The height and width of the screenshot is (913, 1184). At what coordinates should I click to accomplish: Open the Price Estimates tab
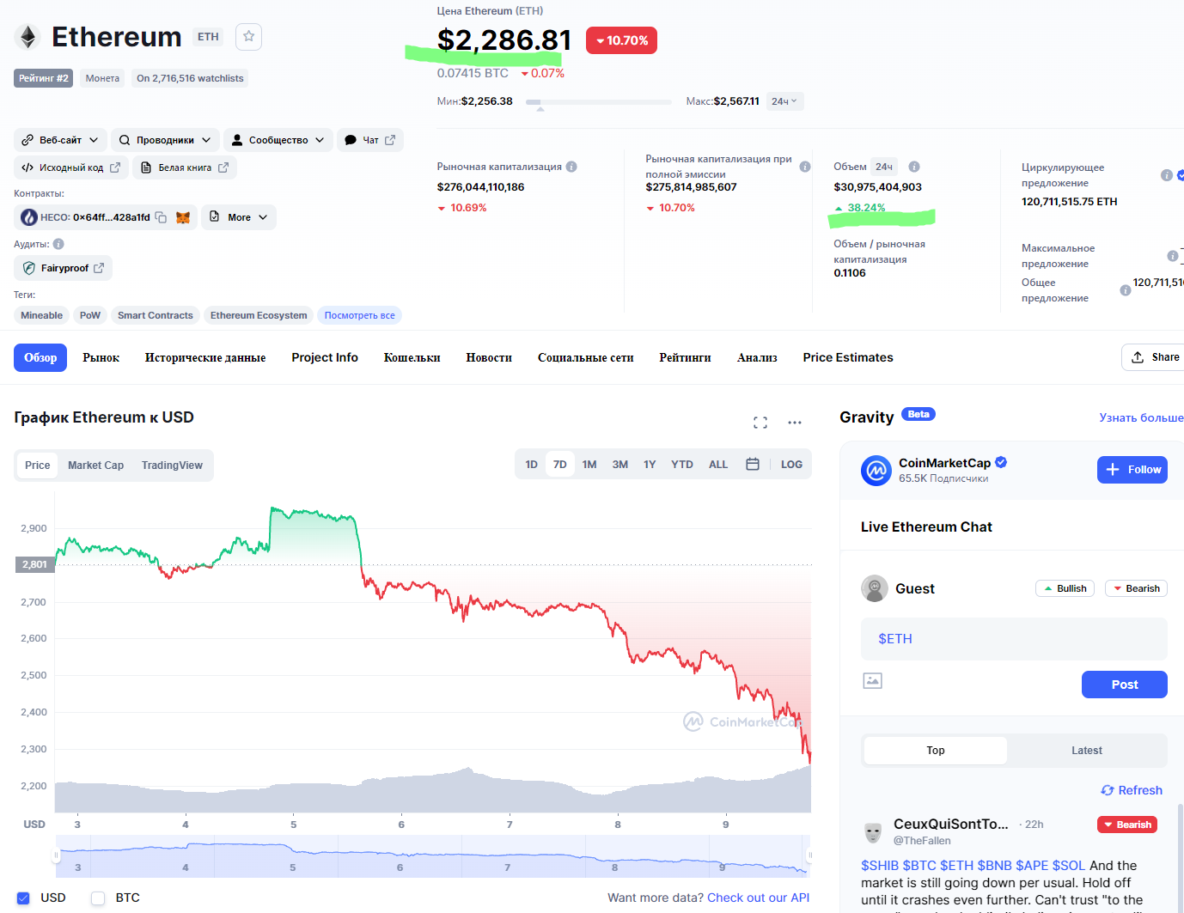pos(848,357)
